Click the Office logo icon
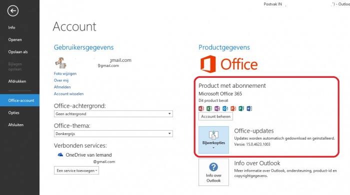 tap(208, 64)
